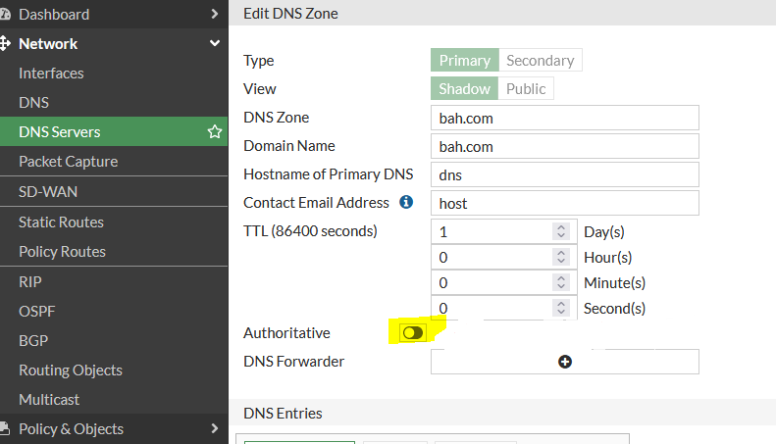Collapse the Network menu chevron
The image size is (776, 444).
click(x=214, y=43)
